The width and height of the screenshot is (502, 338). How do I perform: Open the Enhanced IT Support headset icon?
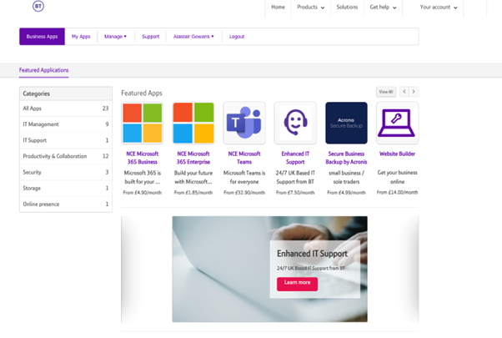(295, 123)
